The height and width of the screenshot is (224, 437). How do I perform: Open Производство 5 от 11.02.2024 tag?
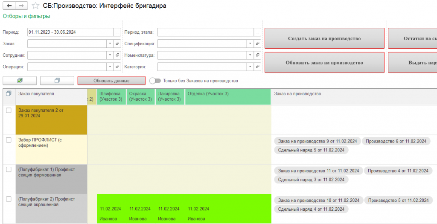(399, 200)
